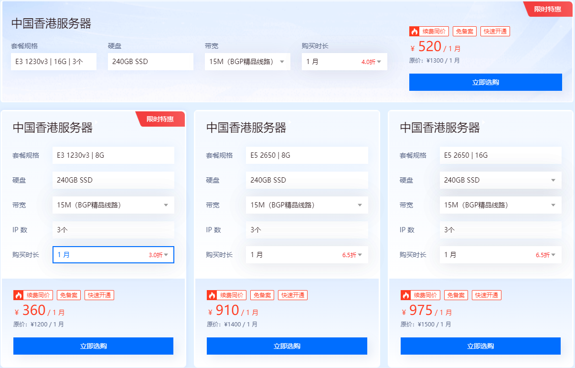
Task: Open purchase duration dropdown in E5 2650 | 8G card
Action: point(307,255)
